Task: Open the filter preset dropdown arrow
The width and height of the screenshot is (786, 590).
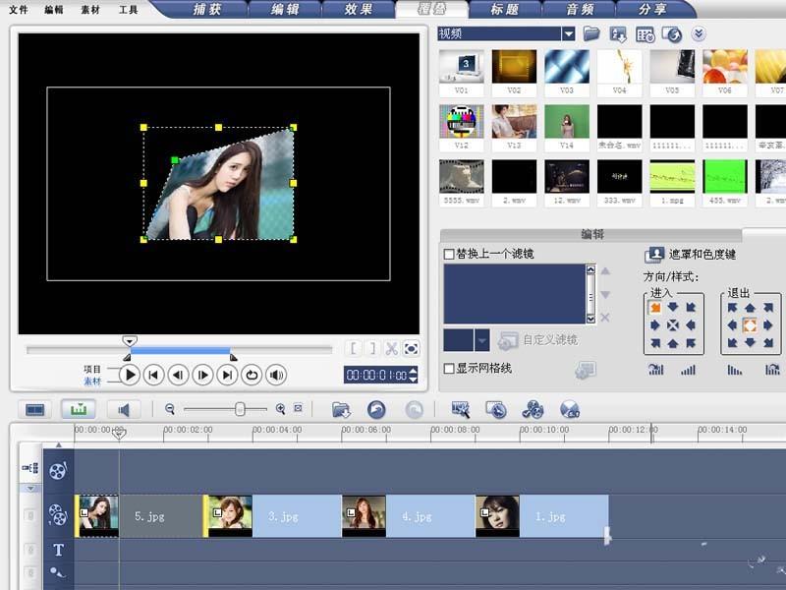Action: (x=481, y=340)
